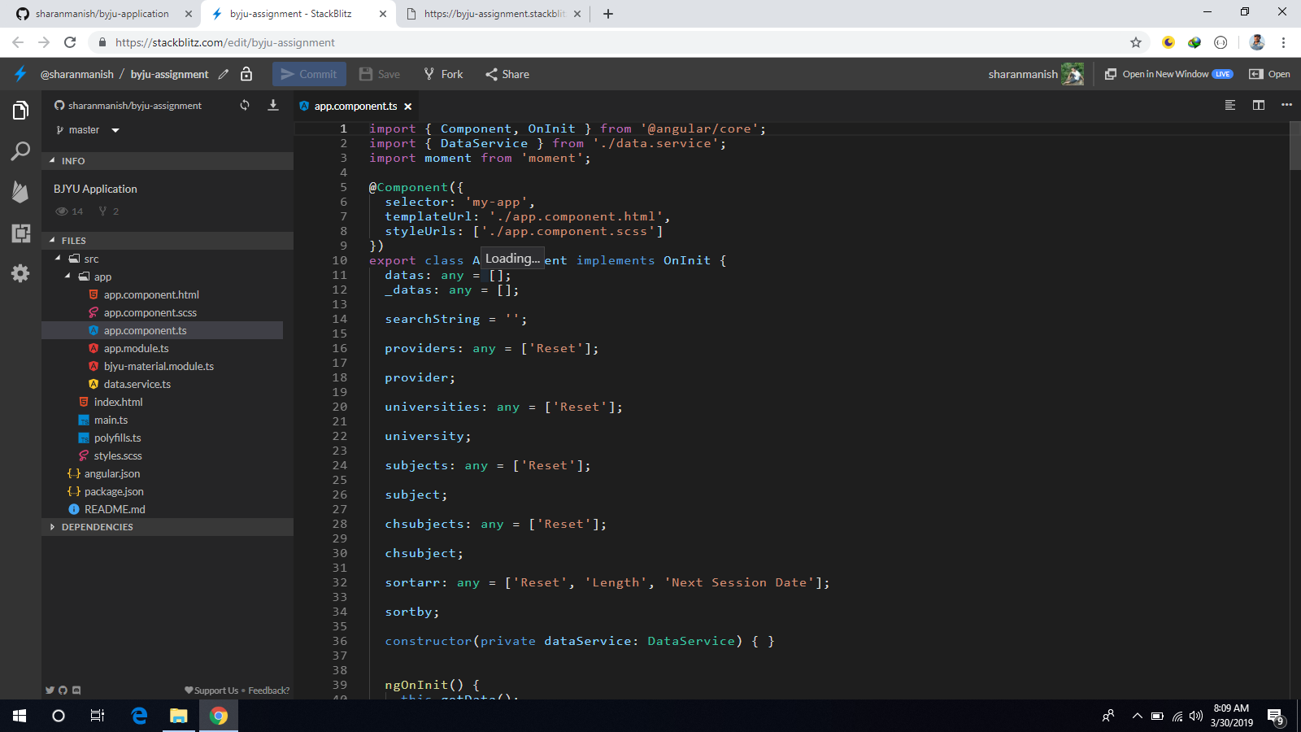Viewport: 1301px width, 732px height.
Task: Open the sharanmanish/byju-assignment GitHub repo link
Action: 128,106
